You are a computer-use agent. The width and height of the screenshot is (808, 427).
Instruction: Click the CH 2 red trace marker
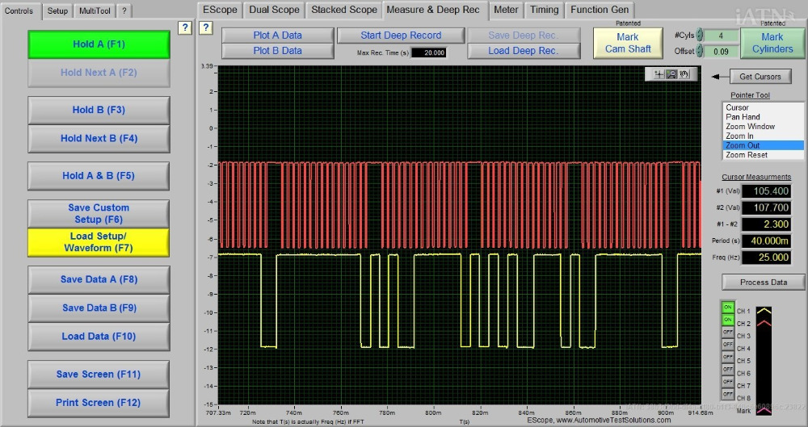coord(764,323)
